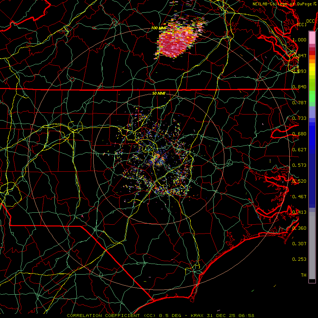Select the 0.840 legend value
The height and width of the screenshot is (318, 318).
pos(299,87)
